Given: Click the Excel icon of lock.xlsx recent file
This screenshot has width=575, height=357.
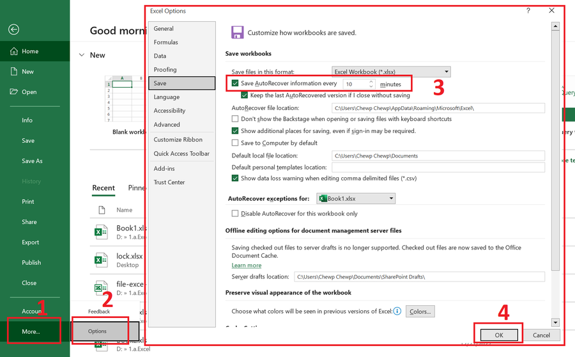Looking at the screenshot, I should [101, 260].
